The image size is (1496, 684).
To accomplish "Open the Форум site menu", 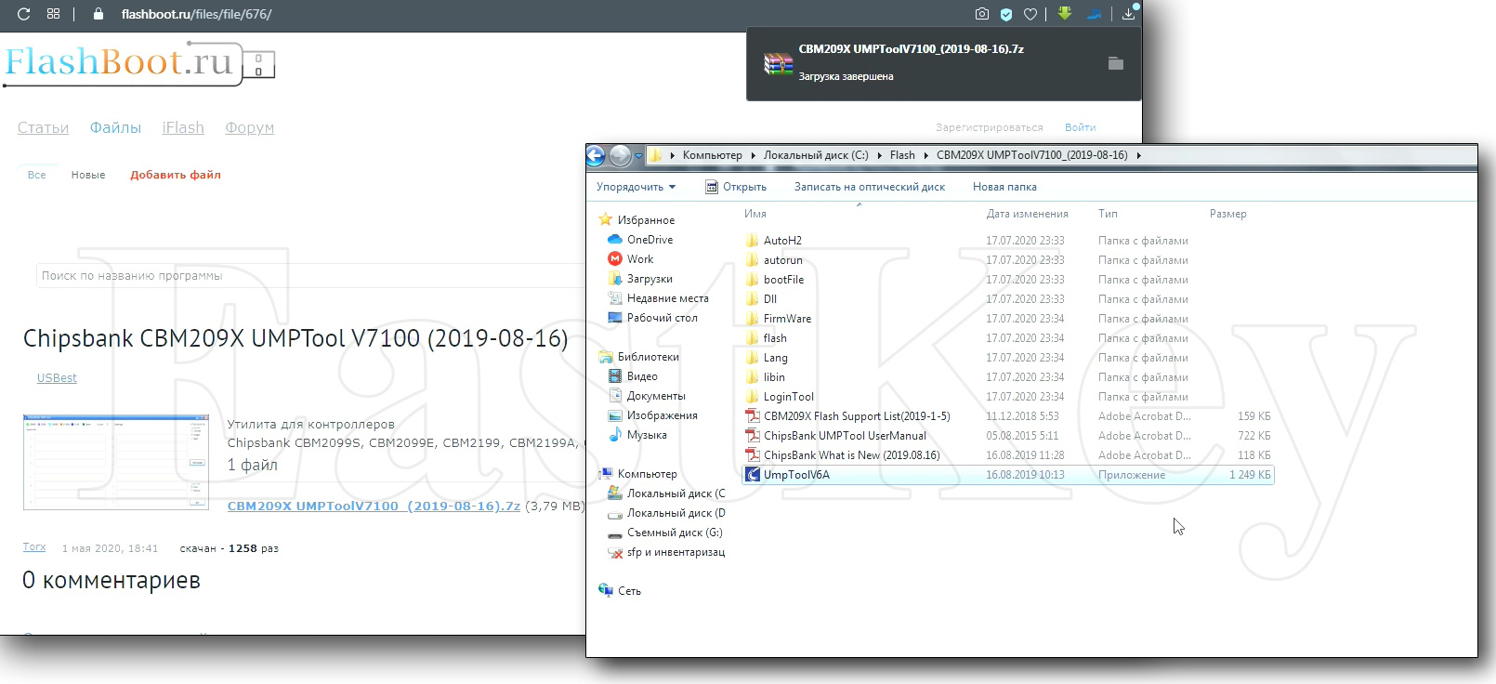I will [250, 128].
